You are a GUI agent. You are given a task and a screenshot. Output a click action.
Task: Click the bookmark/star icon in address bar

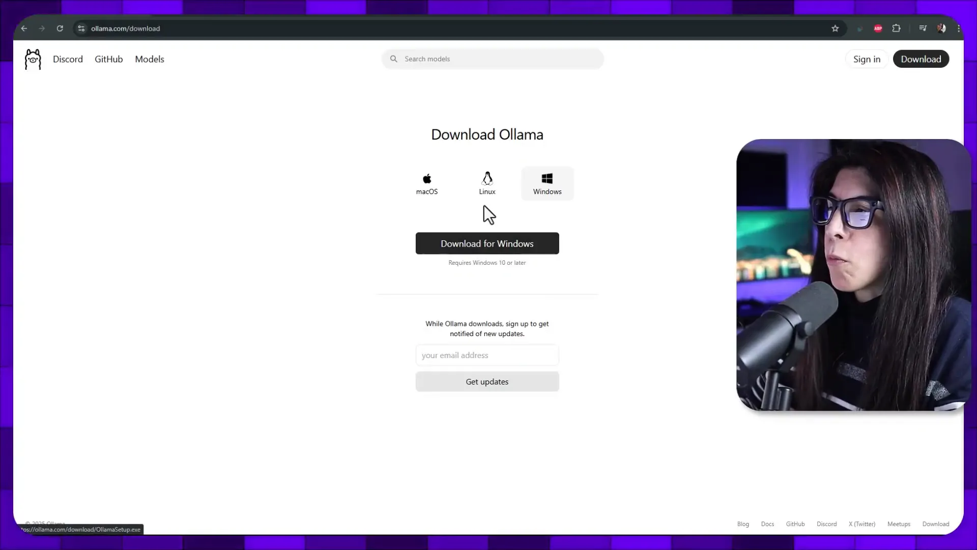click(835, 28)
